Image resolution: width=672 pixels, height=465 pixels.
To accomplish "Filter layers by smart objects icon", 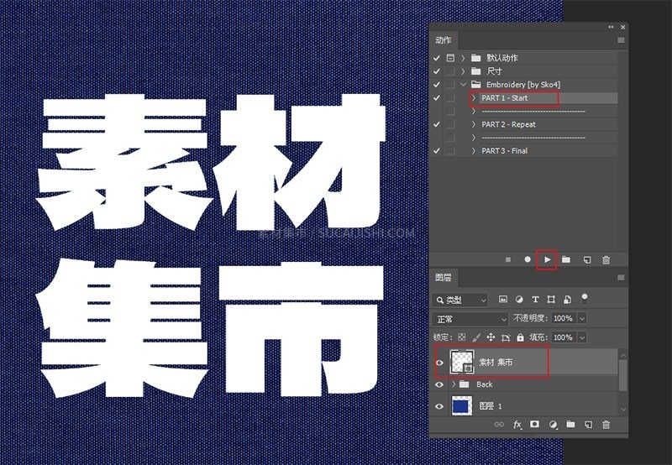I will [567, 300].
